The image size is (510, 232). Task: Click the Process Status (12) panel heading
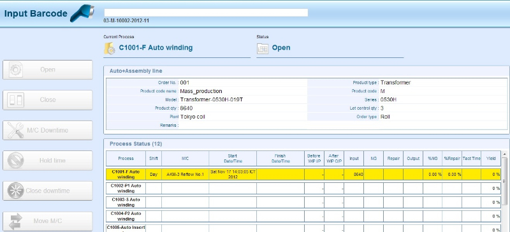point(136,144)
